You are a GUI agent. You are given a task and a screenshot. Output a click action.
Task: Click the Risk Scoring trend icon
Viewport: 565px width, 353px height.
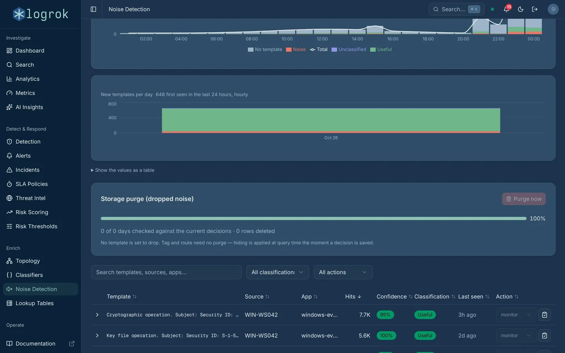tap(9, 212)
